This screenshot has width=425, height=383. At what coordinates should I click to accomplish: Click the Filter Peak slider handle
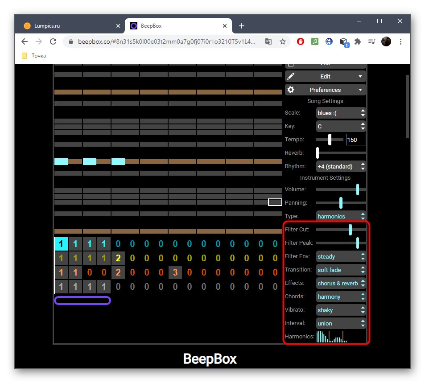click(x=358, y=243)
